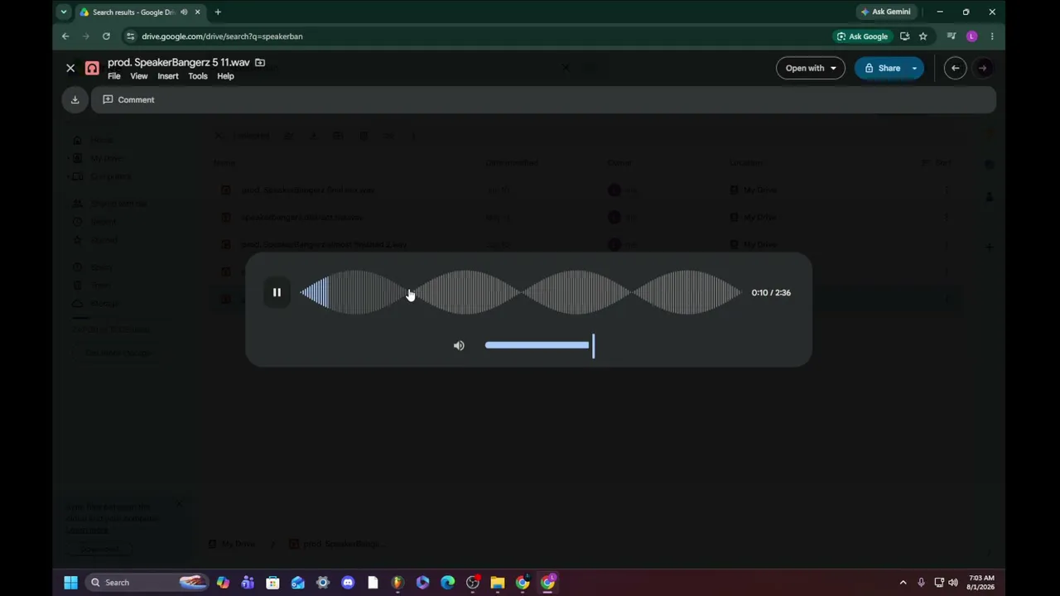Open Copilot from the taskbar

[x=223, y=583]
